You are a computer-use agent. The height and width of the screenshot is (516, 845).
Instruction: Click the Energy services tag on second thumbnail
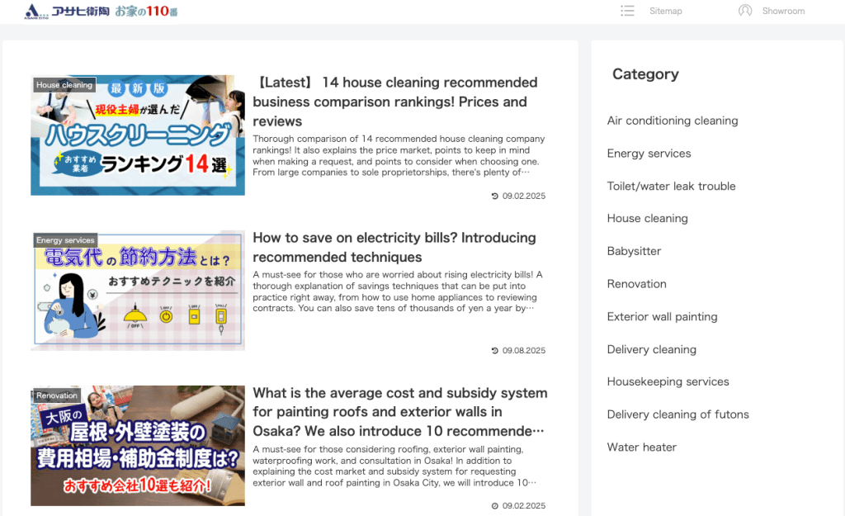click(x=65, y=240)
